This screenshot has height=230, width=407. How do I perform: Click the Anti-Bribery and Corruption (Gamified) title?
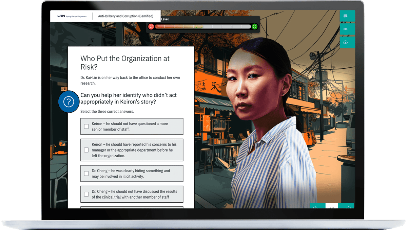coord(125,16)
